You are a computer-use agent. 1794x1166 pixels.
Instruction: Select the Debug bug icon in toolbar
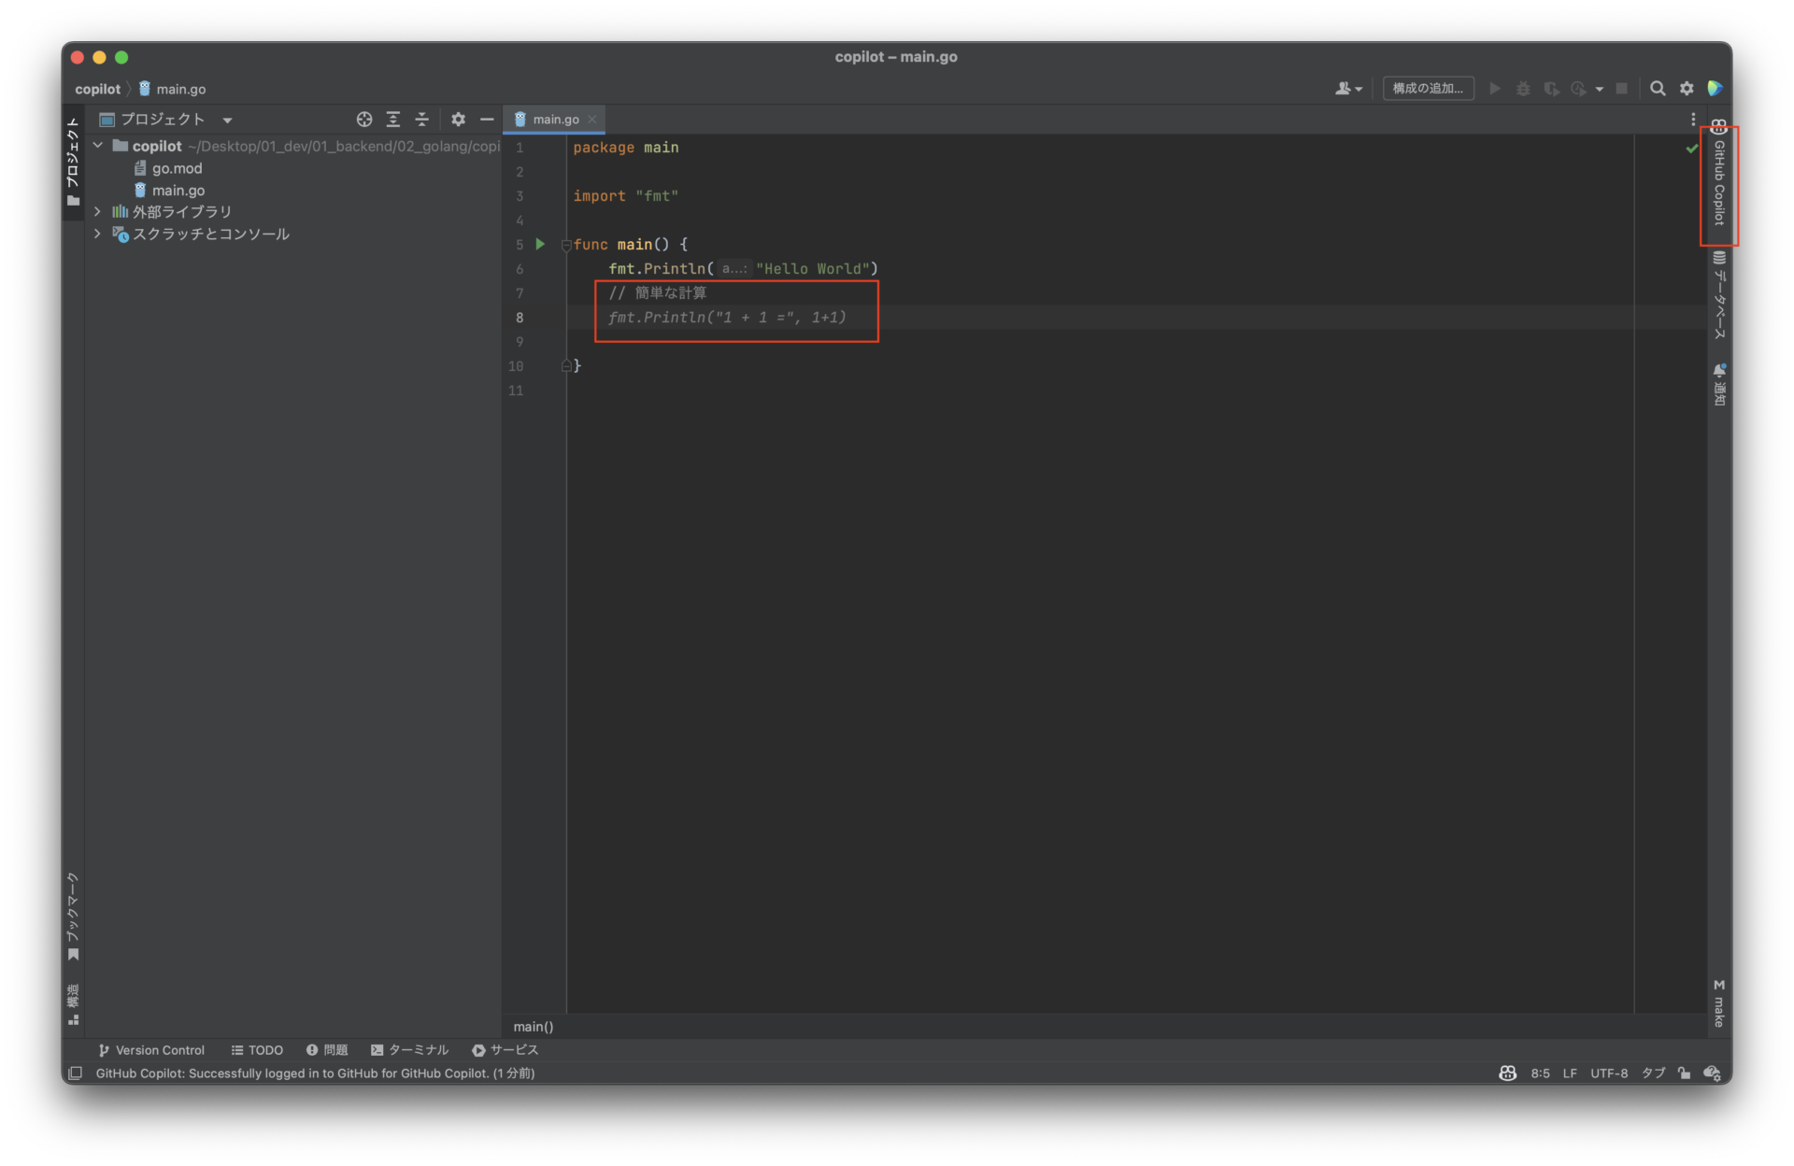(1523, 89)
